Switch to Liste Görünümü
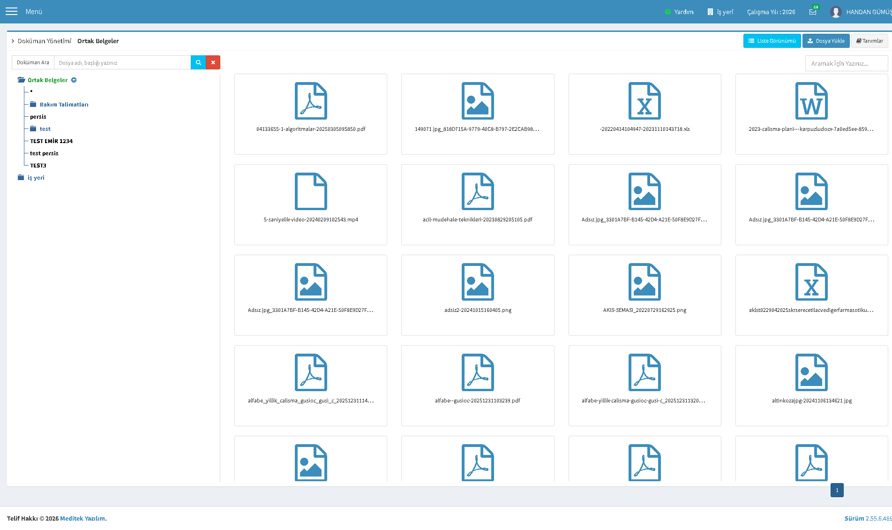 772,41
